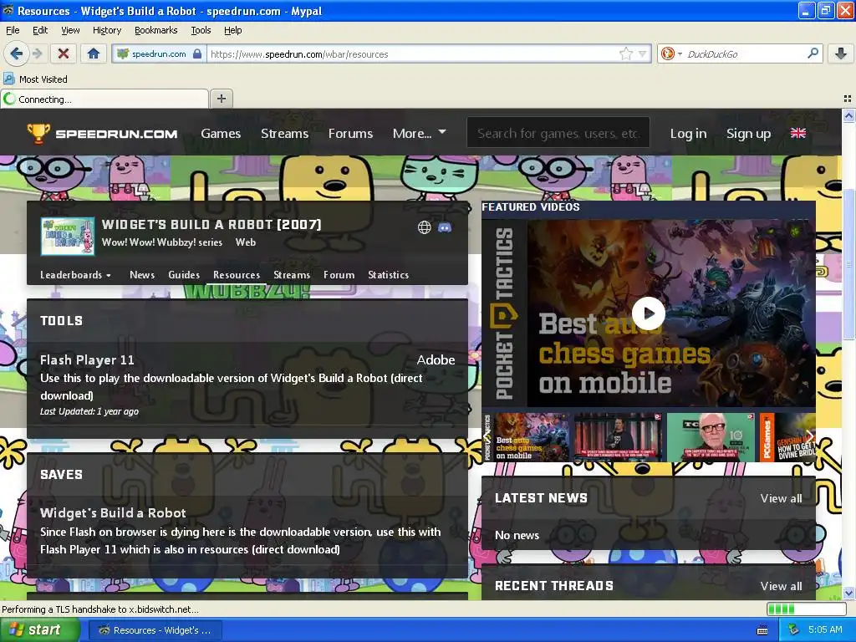856x642 pixels.
Task: Switch to the Statistics tab
Action: pyautogui.click(x=388, y=274)
